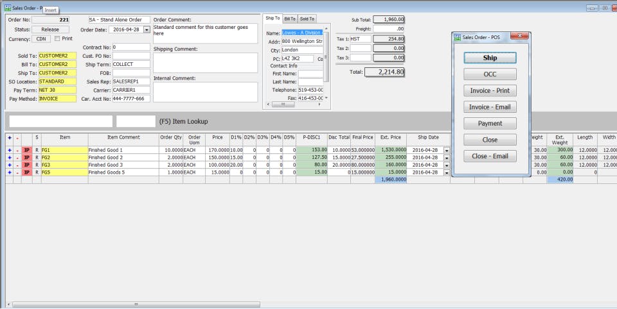Click the Invoice - Print button

(490, 90)
